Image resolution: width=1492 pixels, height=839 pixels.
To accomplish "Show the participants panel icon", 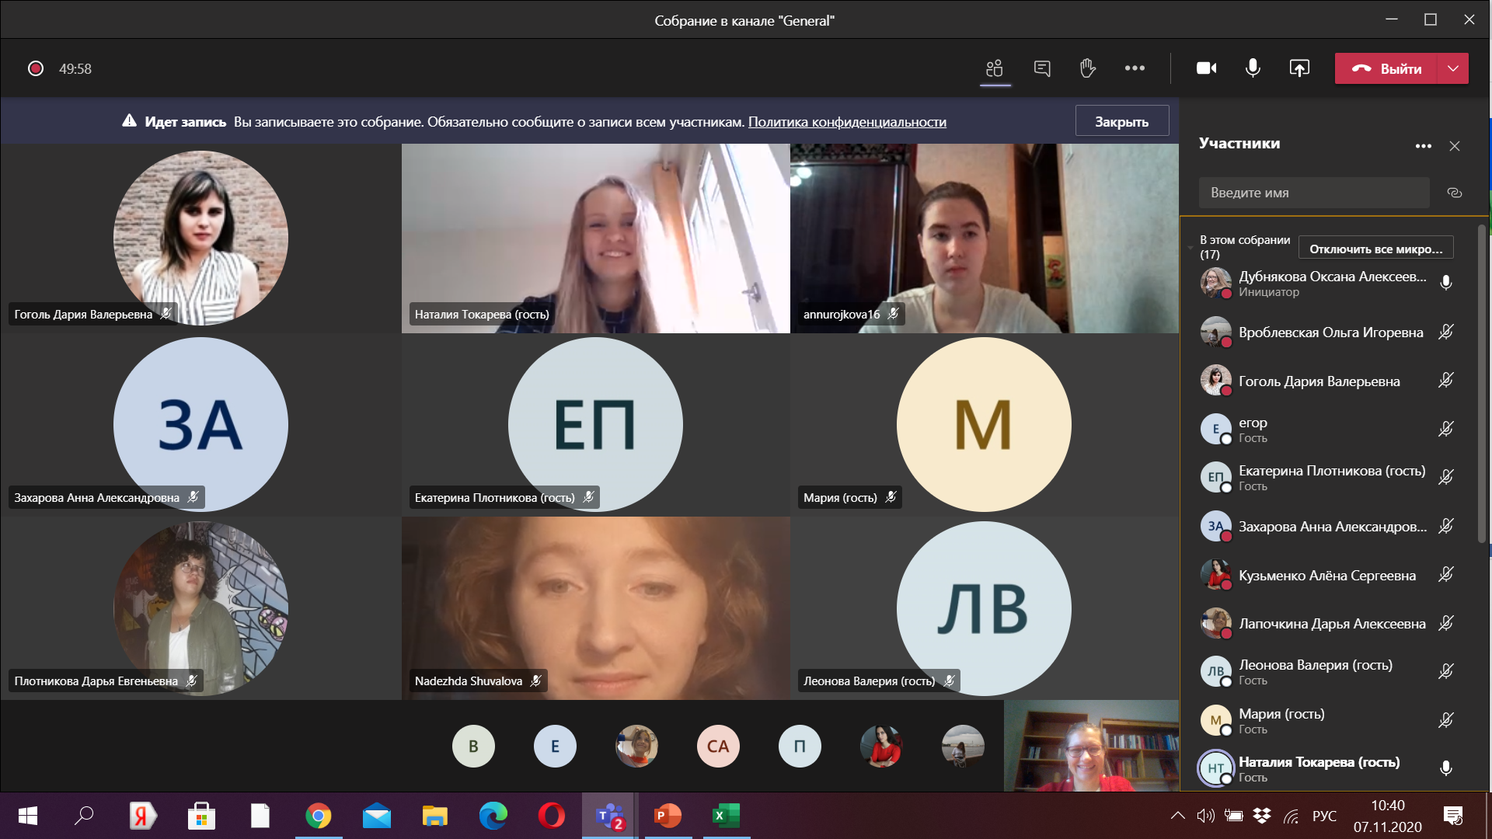I will (995, 68).
